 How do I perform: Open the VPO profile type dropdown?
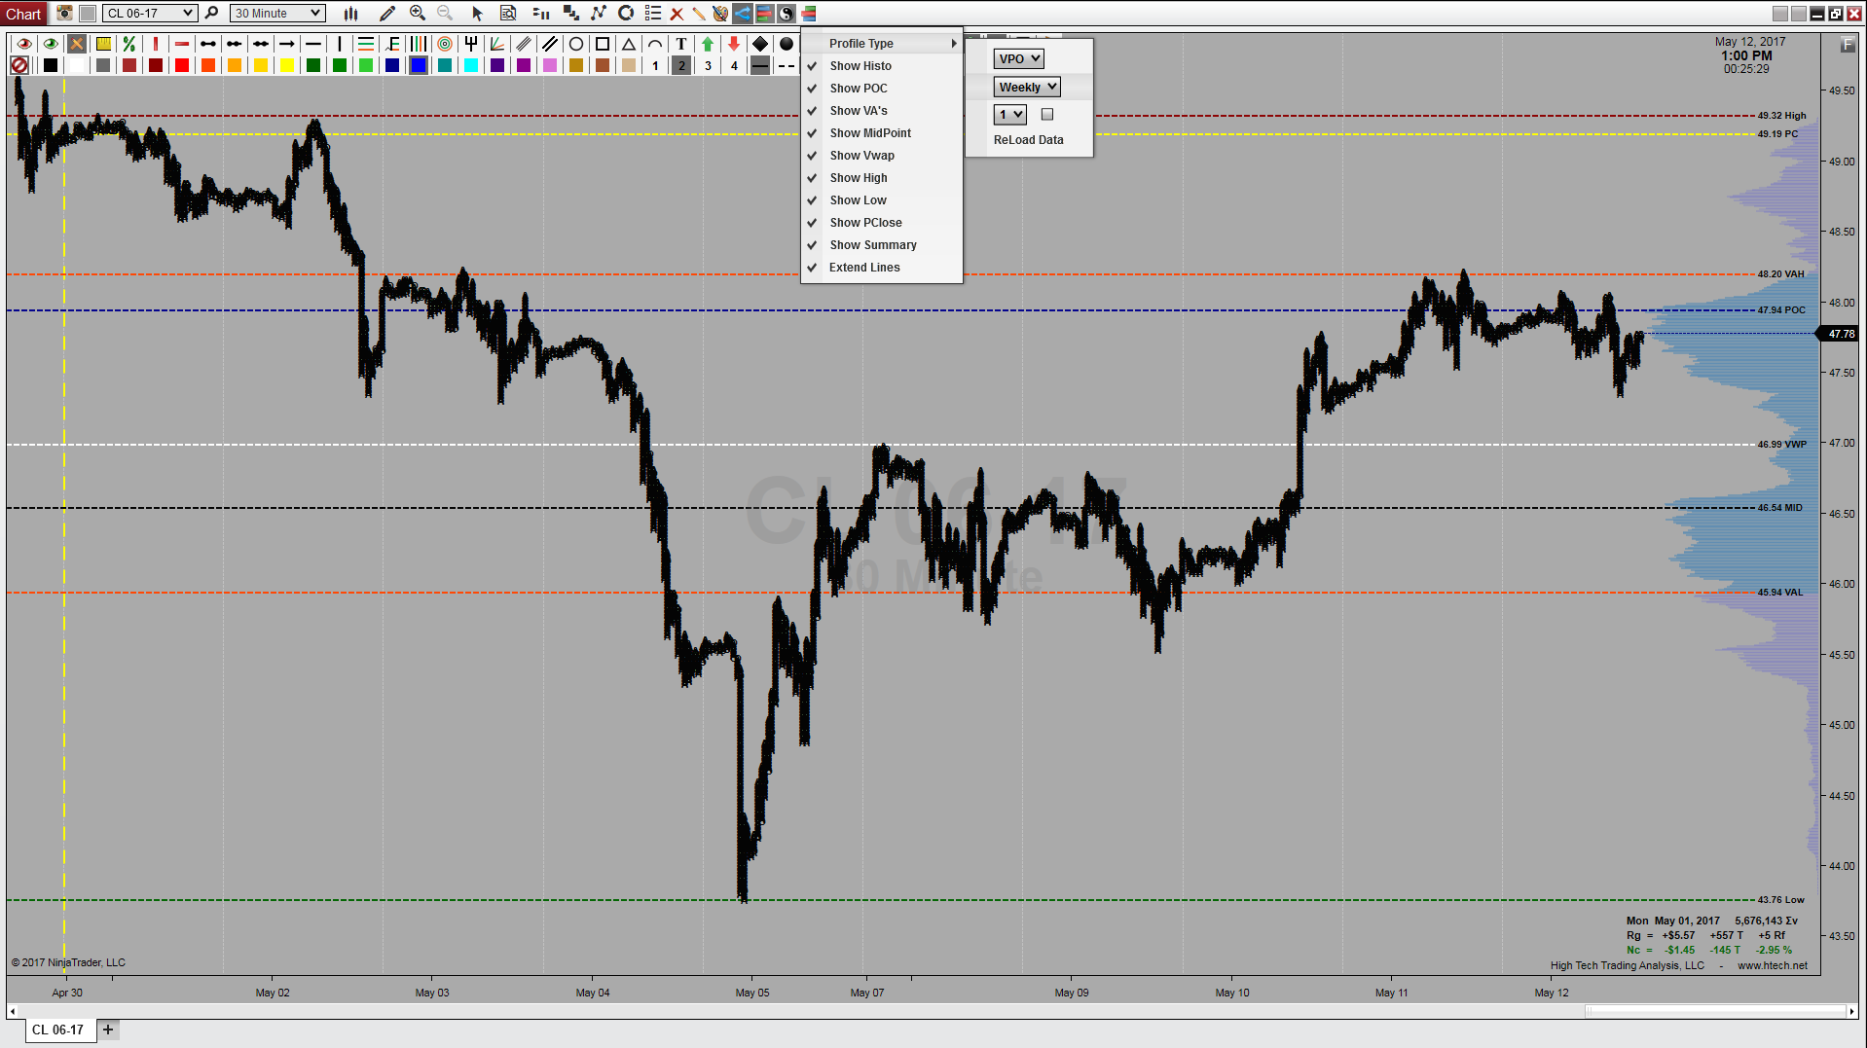[x=1016, y=57]
